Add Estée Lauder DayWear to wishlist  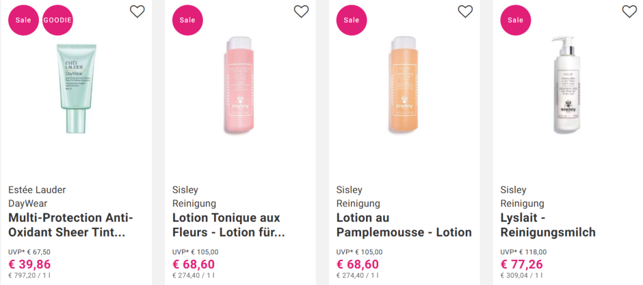pos(137,11)
